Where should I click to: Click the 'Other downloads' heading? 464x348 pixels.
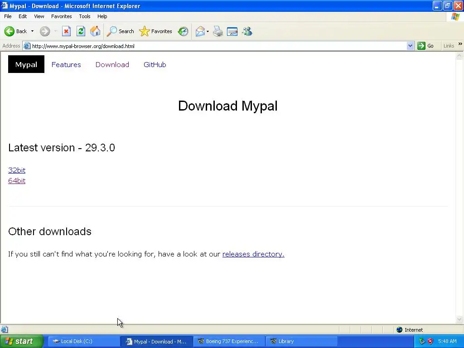50,232
